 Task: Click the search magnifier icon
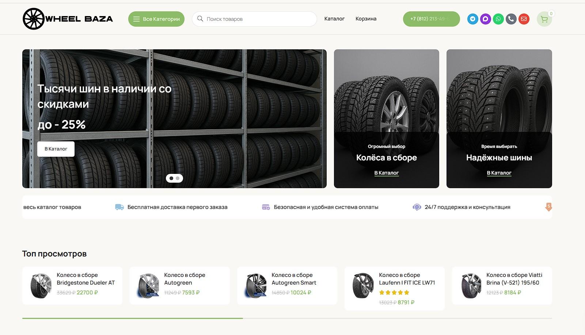pyautogui.click(x=200, y=19)
